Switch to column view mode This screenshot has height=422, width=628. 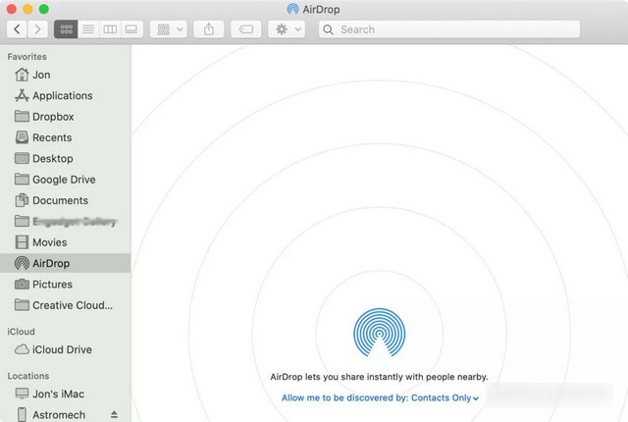coord(110,29)
